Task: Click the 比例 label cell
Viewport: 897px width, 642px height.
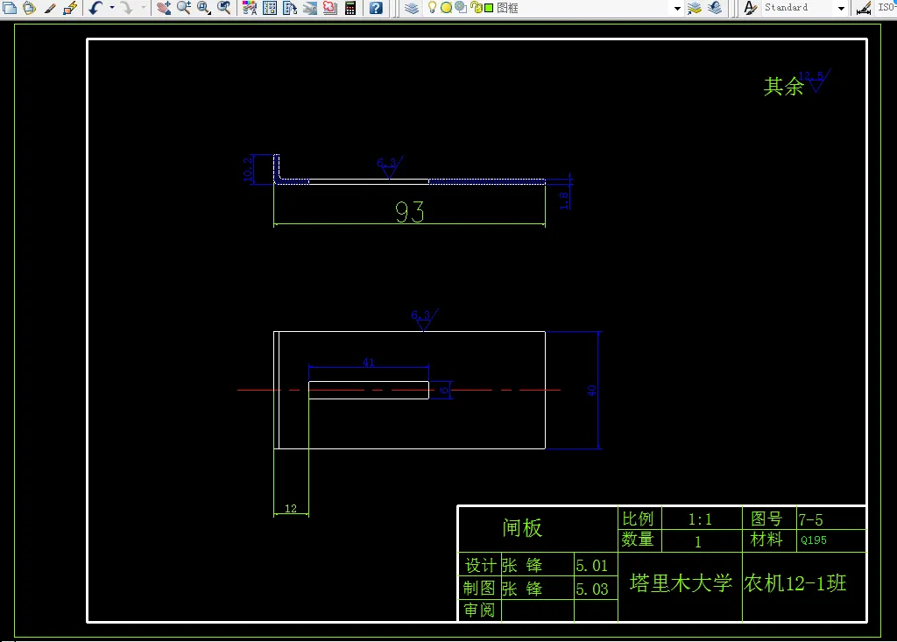Action: [638, 519]
